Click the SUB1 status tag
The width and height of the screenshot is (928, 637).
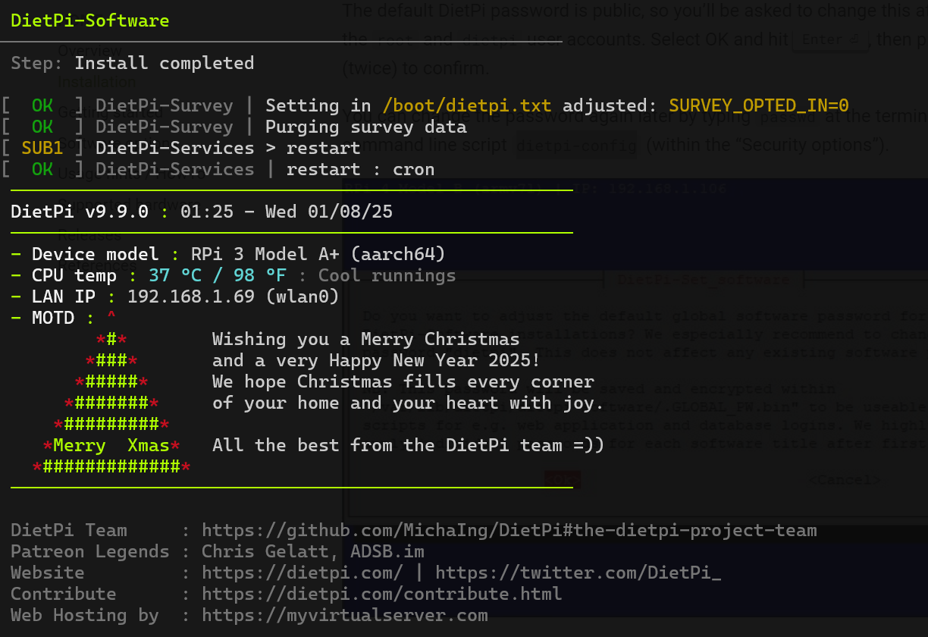pos(42,148)
